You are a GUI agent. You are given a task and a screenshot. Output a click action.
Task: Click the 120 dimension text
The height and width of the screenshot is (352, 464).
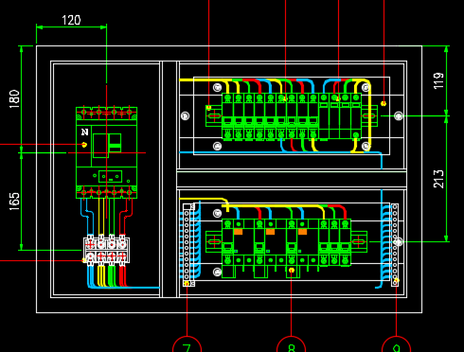point(71,20)
